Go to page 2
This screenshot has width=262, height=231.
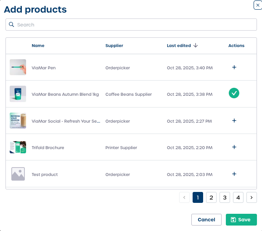coord(211,197)
